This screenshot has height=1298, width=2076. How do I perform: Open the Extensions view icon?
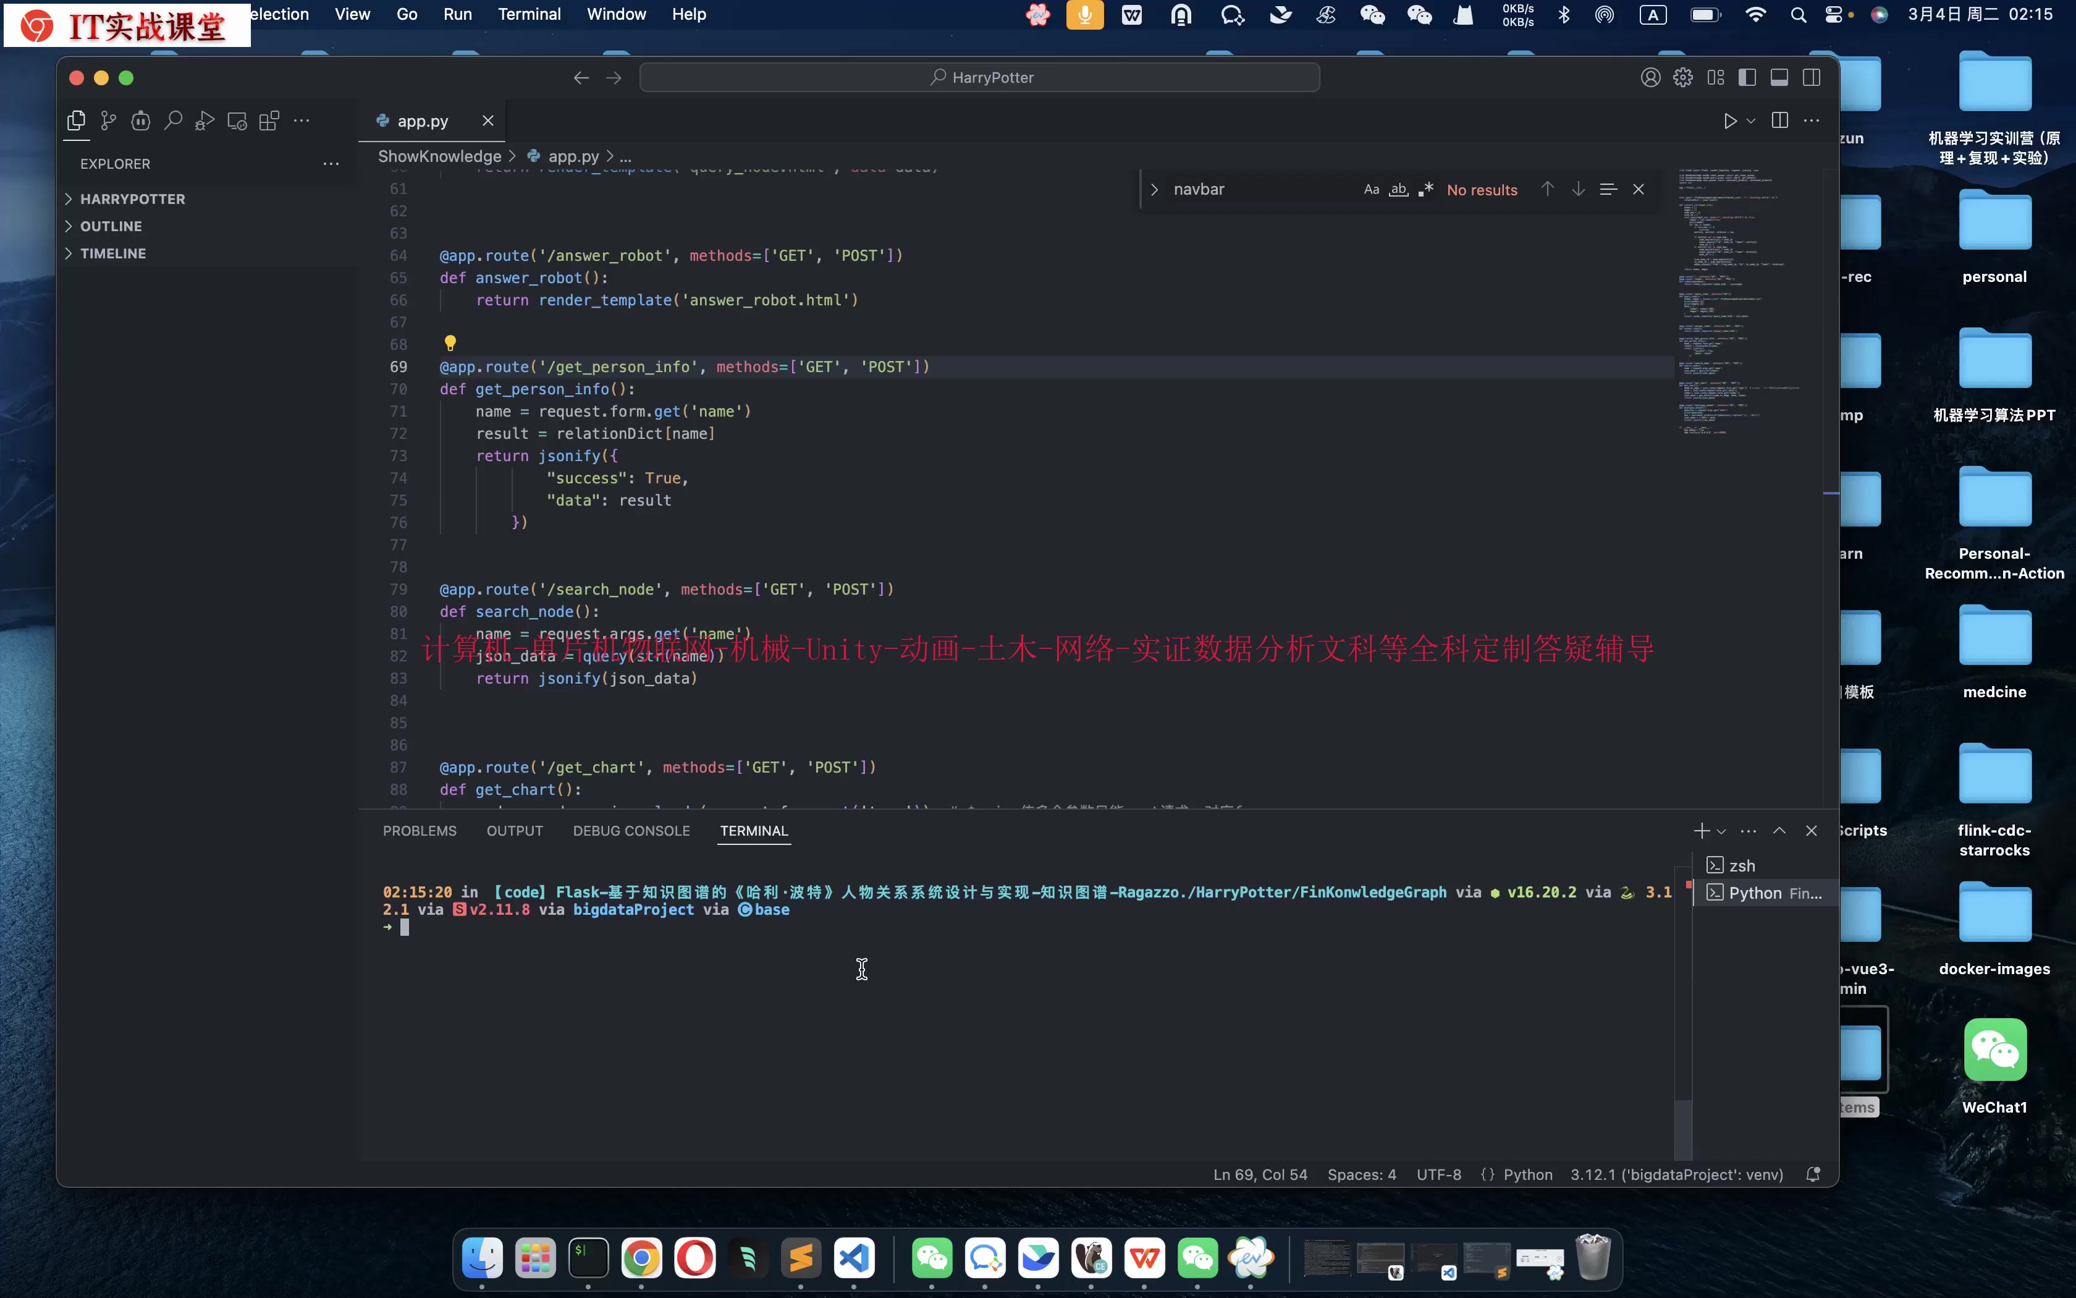pos(269,121)
